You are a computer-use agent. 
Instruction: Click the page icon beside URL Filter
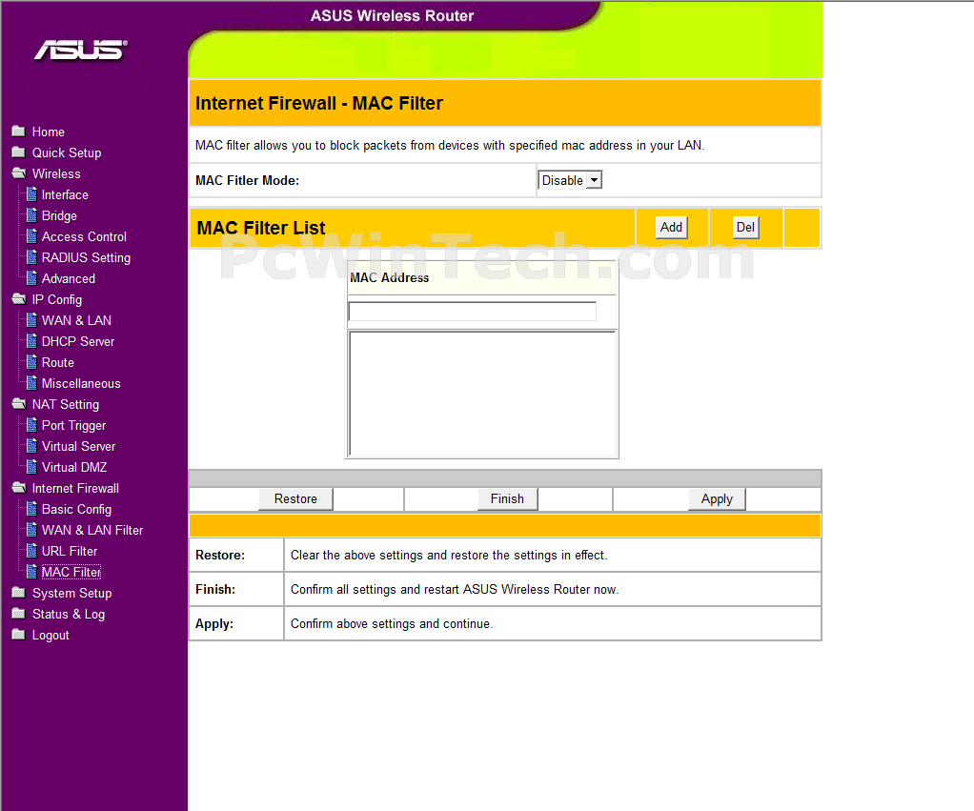click(31, 551)
